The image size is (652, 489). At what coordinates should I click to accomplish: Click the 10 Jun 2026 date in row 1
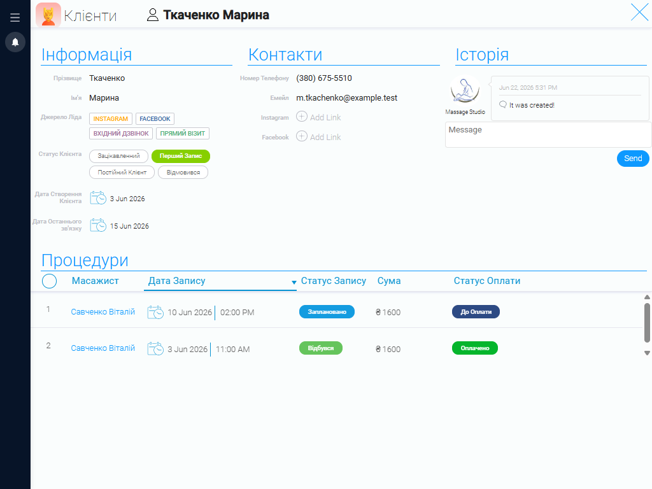(x=190, y=313)
